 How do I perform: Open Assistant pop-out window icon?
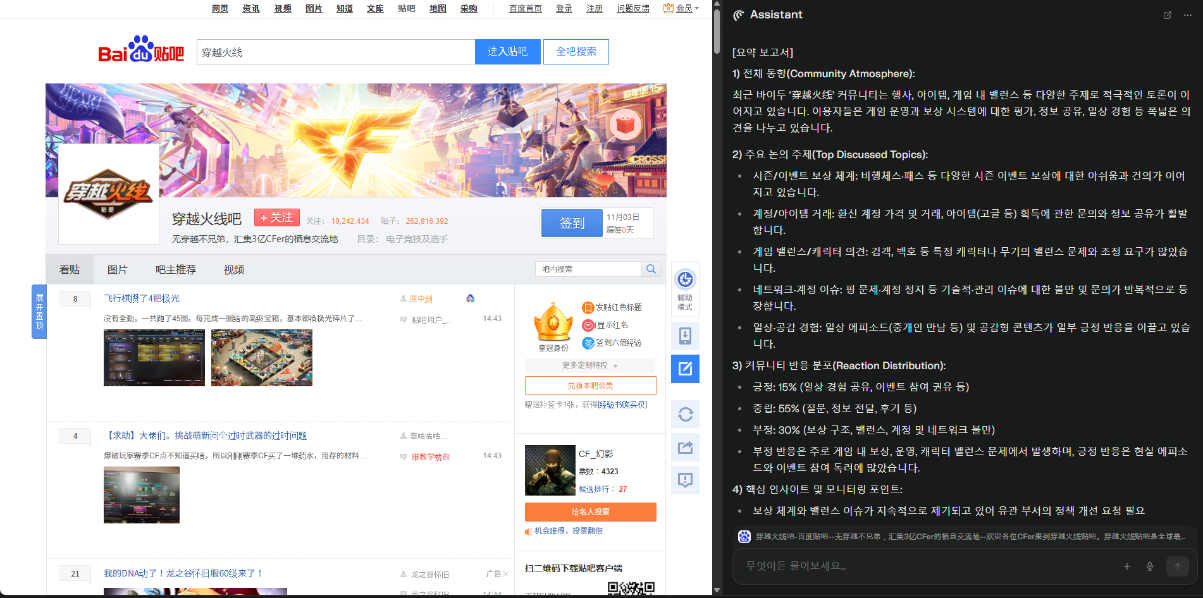coord(1168,15)
